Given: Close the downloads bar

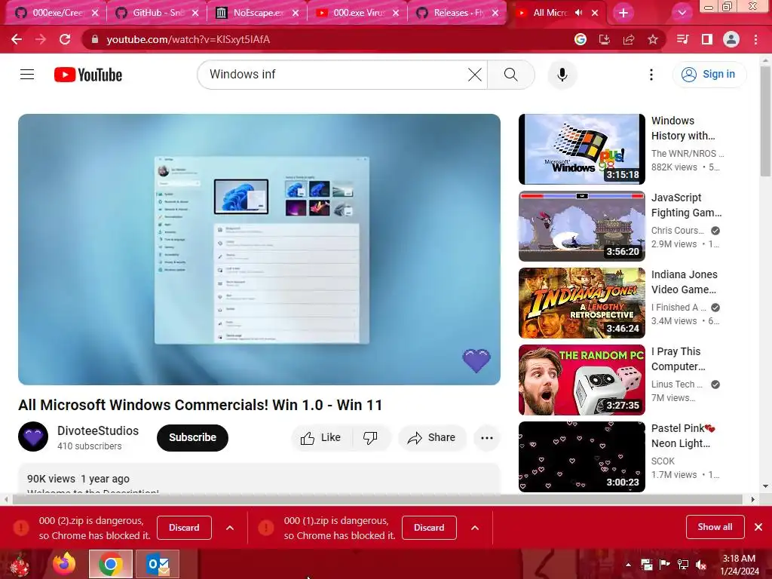Looking at the screenshot, I should pos(758,527).
